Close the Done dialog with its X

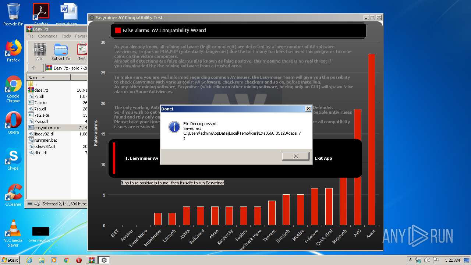coord(308,109)
